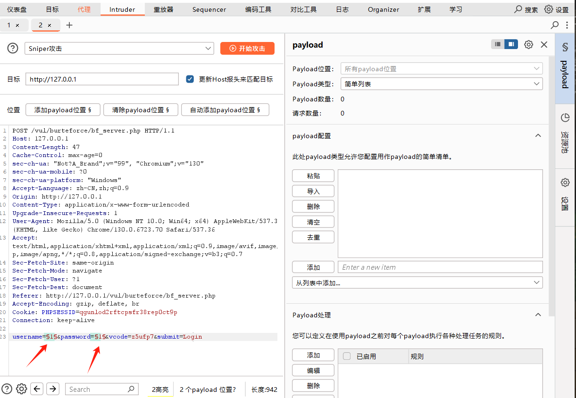Viewport: 576px width, 398px height.
Task: Click the payload list box area
Action: coord(440,214)
